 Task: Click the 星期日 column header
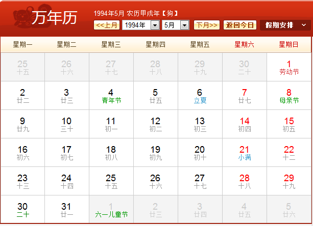click(x=288, y=44)
